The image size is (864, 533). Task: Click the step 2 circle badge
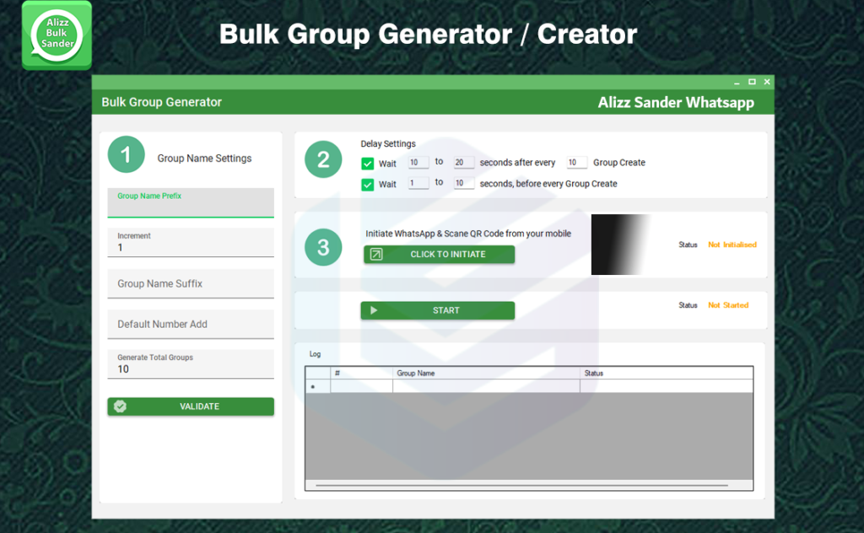pos(323,160)
